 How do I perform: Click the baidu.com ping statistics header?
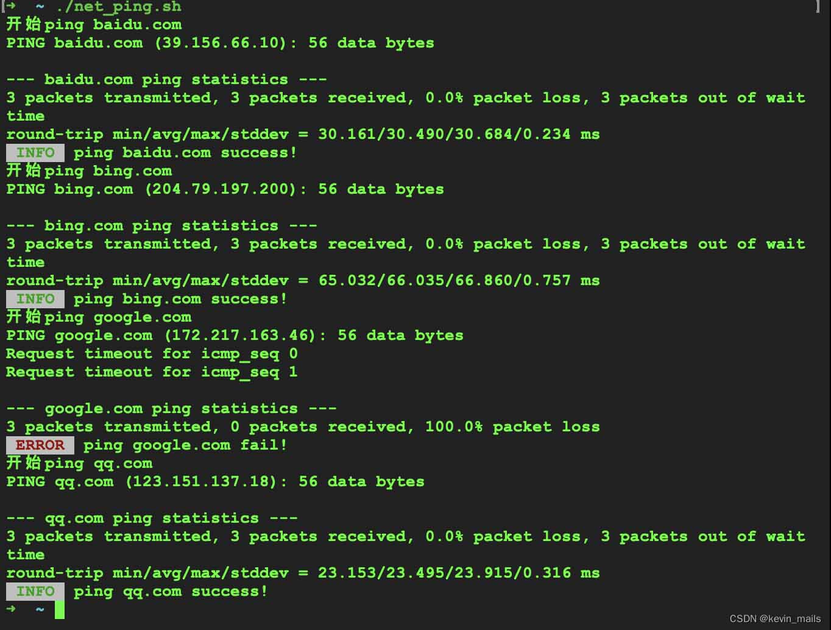pyautogui.click(x=166, y=80)
